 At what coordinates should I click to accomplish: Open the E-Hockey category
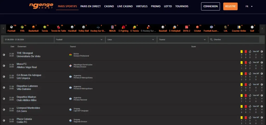coord(148,29)
